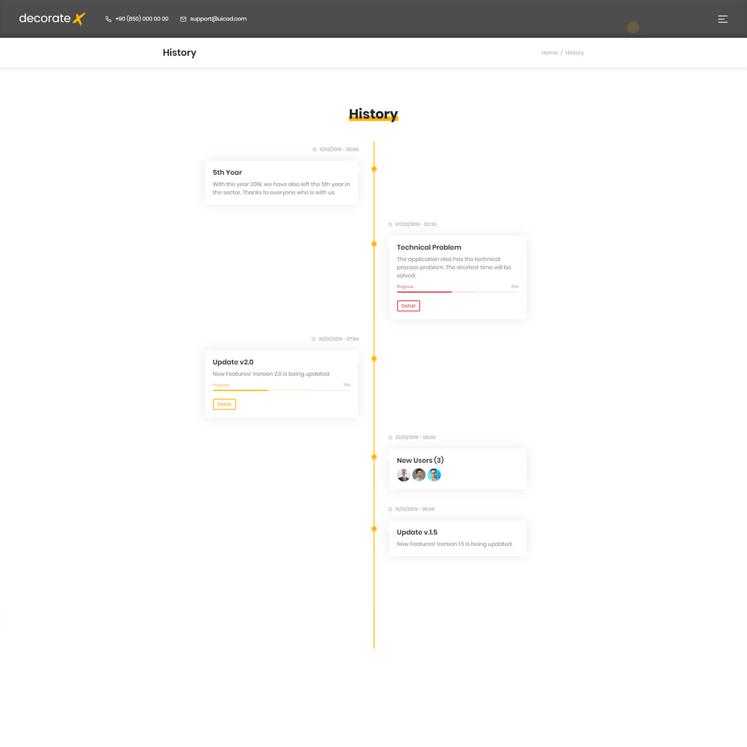747x747 pixels.
Task: Open Detail for Technical Problem
Action: (x=408, y=306)
